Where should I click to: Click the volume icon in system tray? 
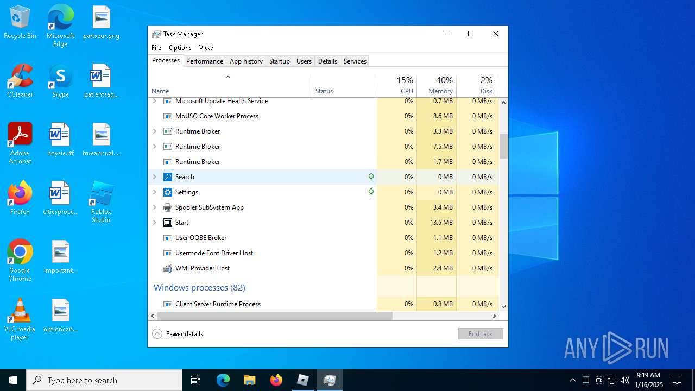625,380
